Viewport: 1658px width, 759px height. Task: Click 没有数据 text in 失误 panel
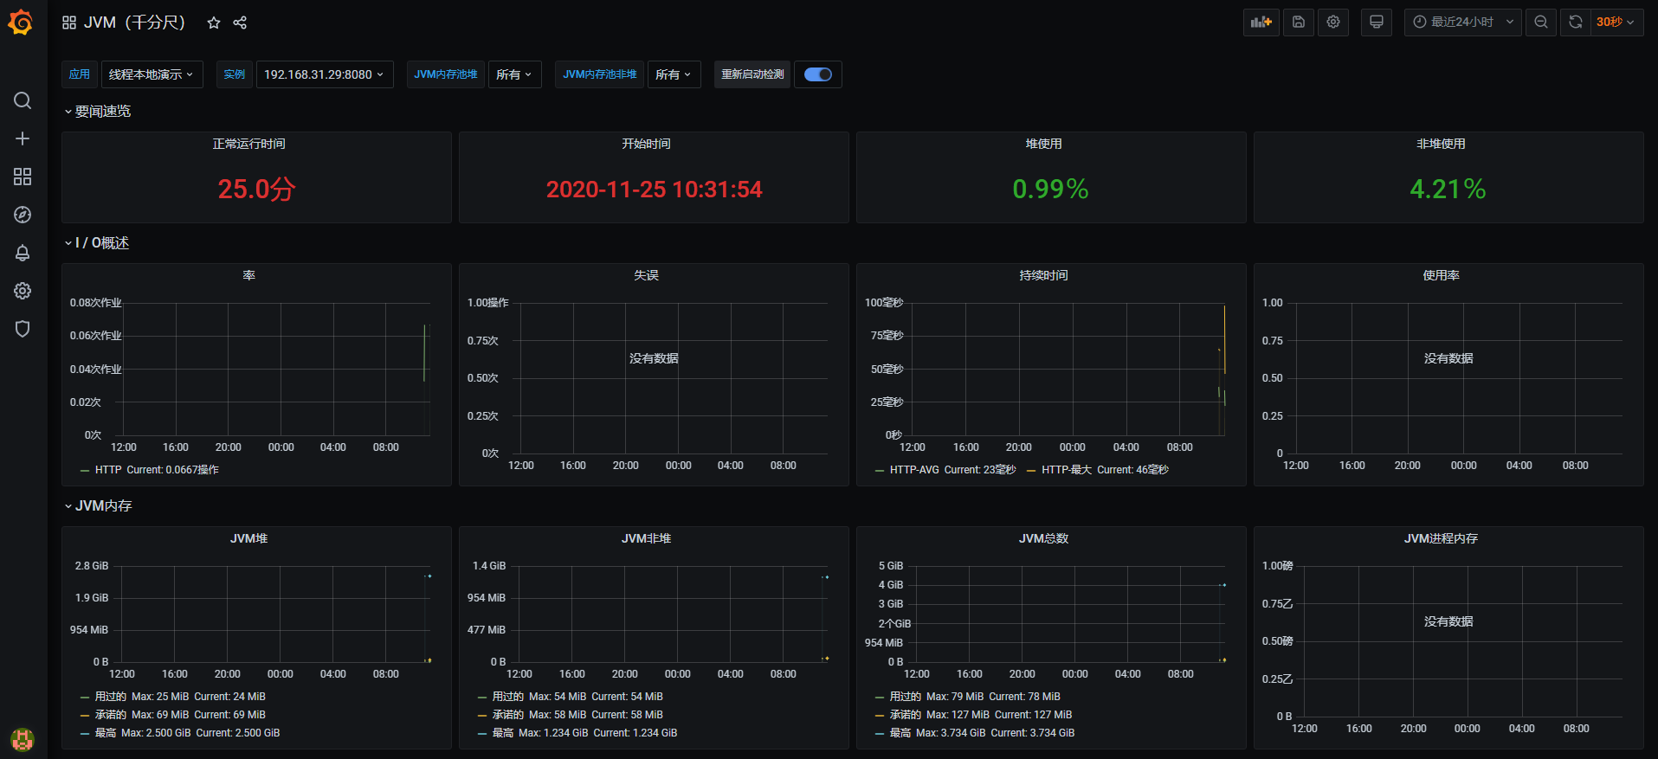point(654,358)
